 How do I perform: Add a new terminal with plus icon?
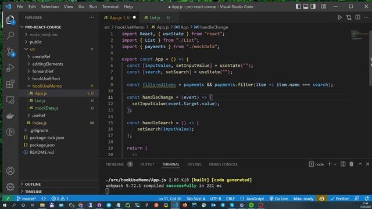click(x=330, y=164)
